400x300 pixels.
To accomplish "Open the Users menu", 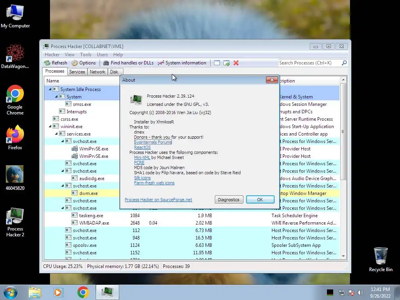I will tap(102, 55).
